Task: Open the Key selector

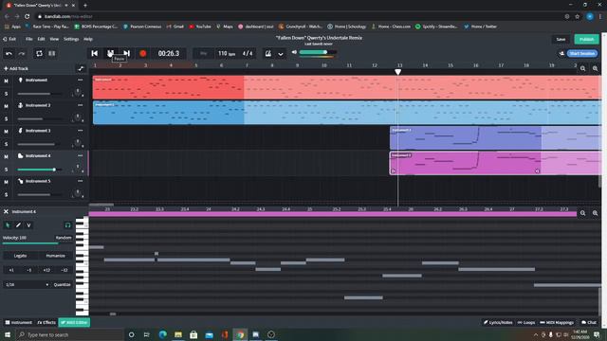Action: 203,53
